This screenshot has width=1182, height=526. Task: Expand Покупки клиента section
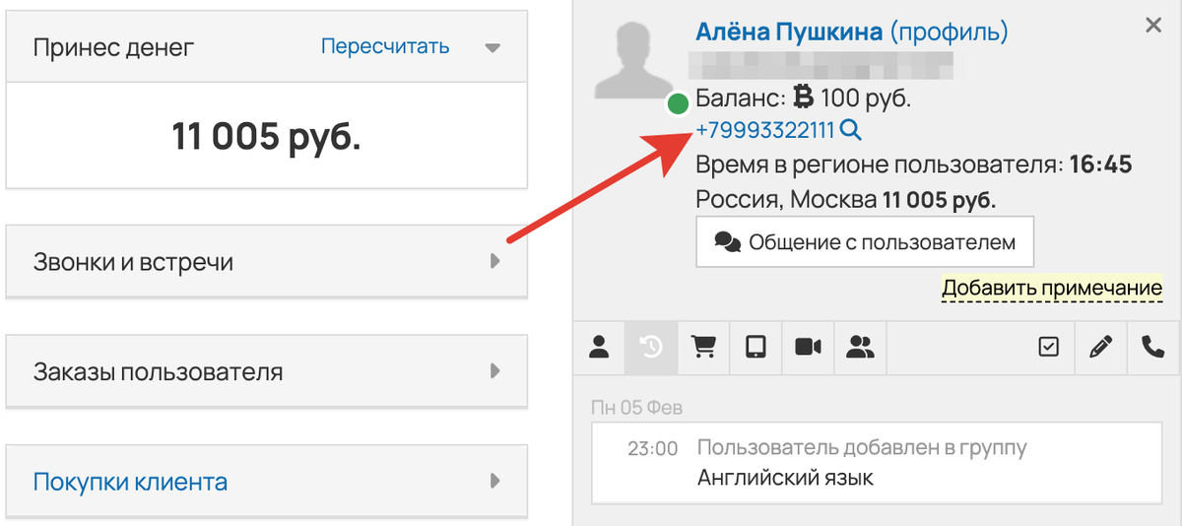pyautogui.click(x=267, y=482)
